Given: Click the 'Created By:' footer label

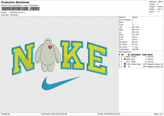Looking at the screenshot, I should pos(6,114).
